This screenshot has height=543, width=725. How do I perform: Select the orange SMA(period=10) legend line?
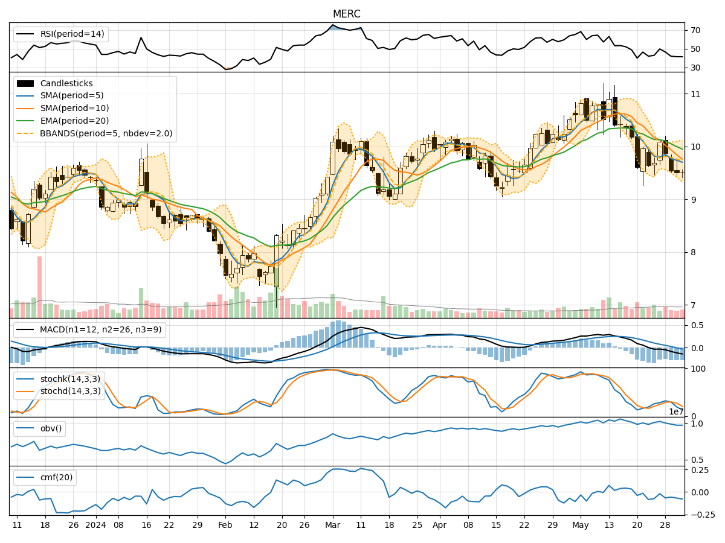pyautogui.click(x=27, y=110)
